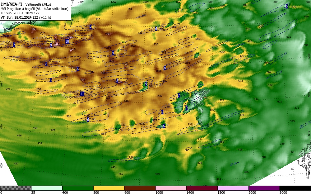
Task: Click the map value '528'
Action: tap(222, 101)
